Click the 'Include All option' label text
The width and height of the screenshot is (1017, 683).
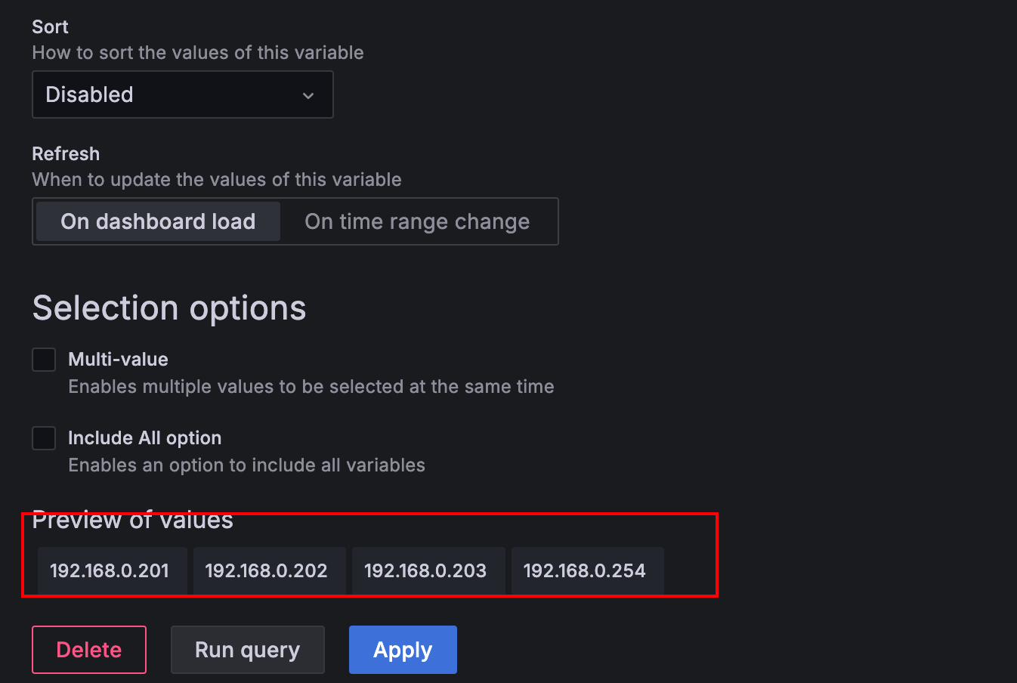tap(145, 438)
